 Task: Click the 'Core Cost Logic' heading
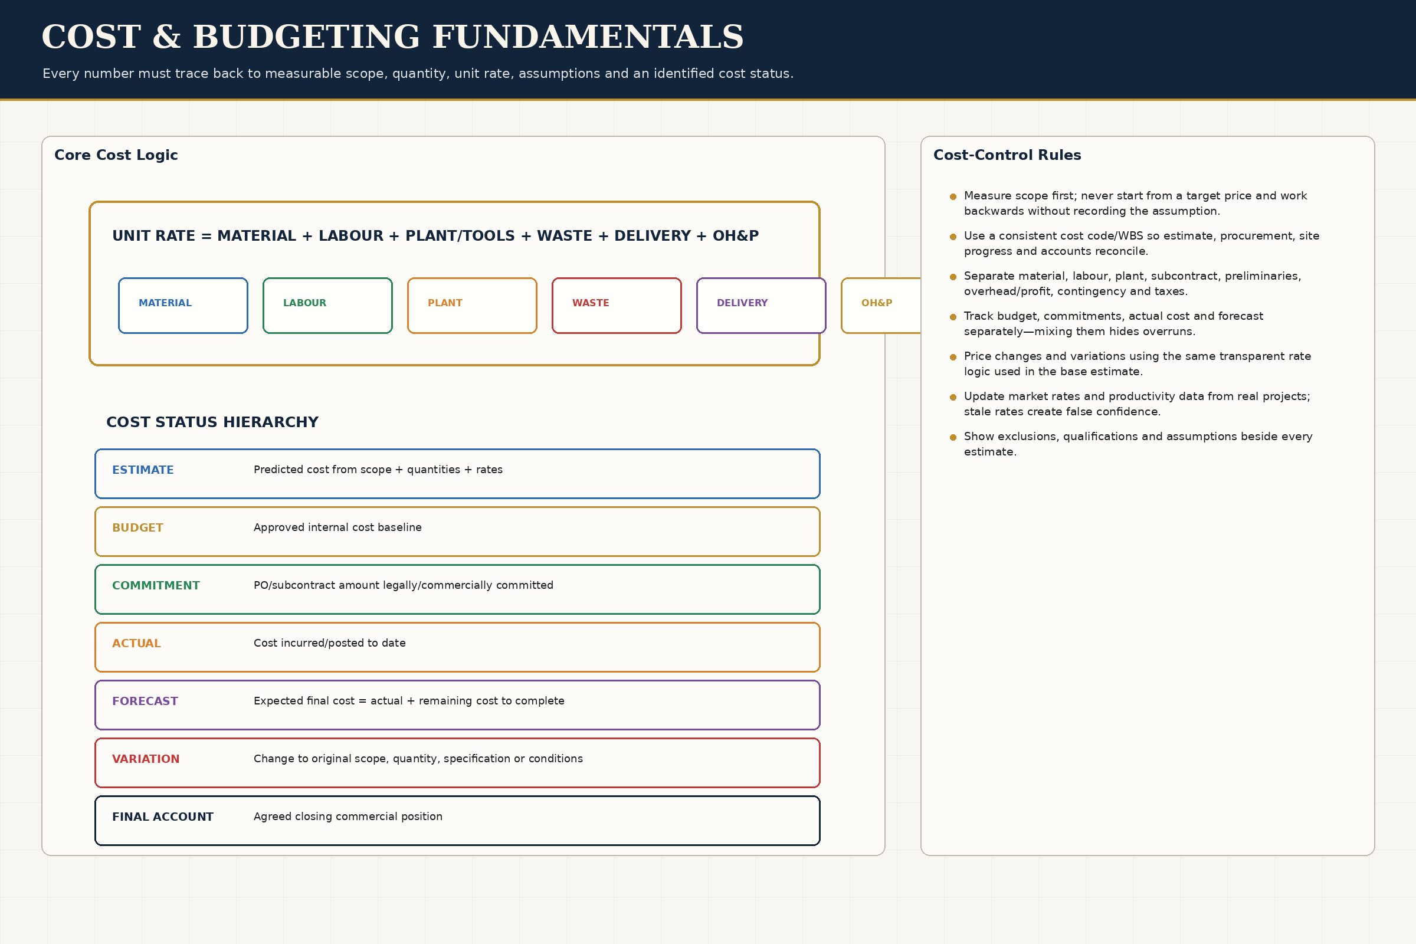point(116,155)
